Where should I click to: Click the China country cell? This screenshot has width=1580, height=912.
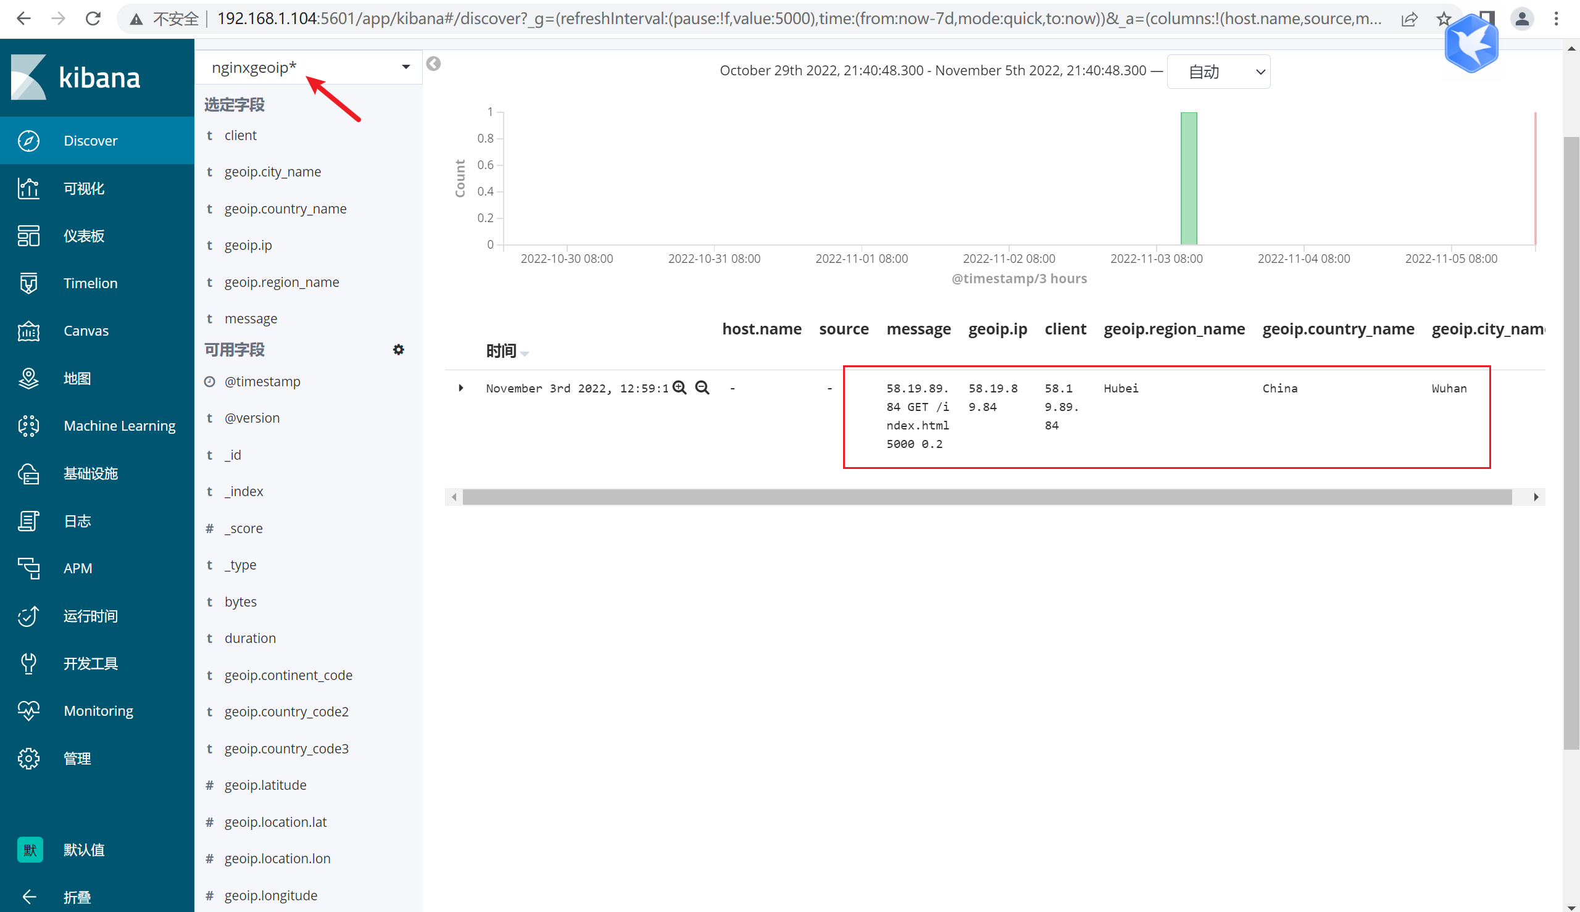1279,388
